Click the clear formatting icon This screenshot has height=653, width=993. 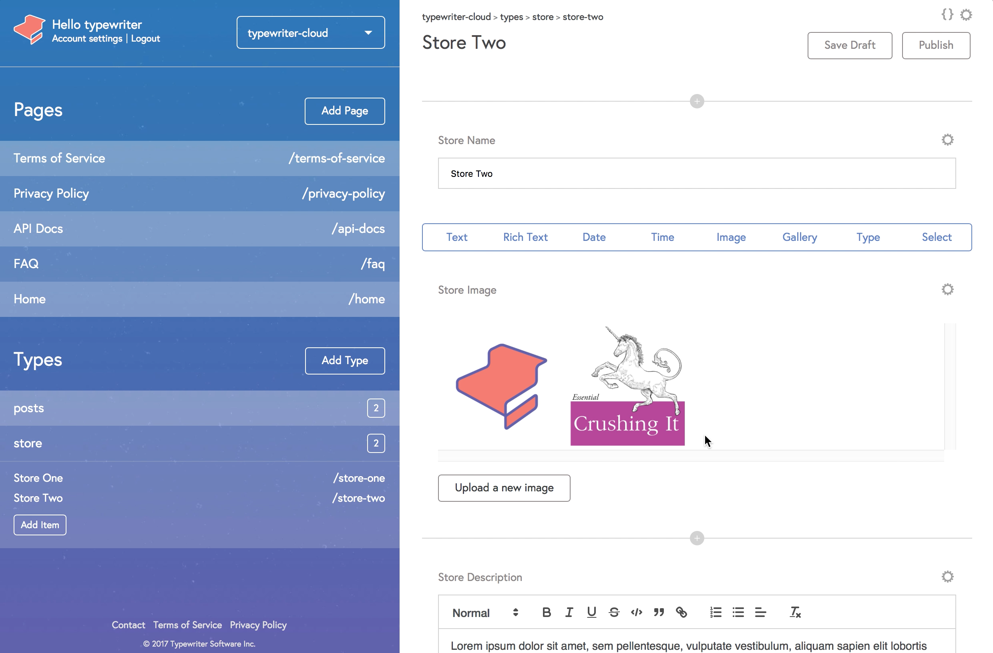[x=795, y=612]
